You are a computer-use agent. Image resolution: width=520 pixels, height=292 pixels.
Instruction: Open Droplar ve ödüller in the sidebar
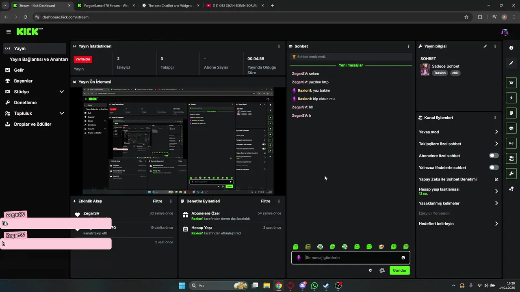tap(35, 124)
